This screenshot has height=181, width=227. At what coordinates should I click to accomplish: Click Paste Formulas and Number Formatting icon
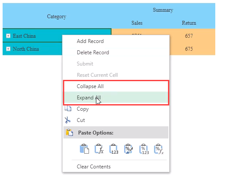159,149
